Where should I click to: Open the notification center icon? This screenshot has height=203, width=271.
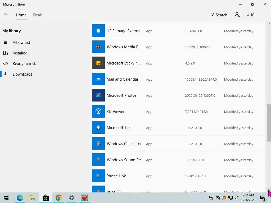coord(263,198)
